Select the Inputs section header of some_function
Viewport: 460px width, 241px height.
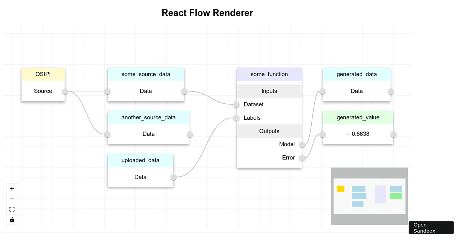click(x=269, y=91)
